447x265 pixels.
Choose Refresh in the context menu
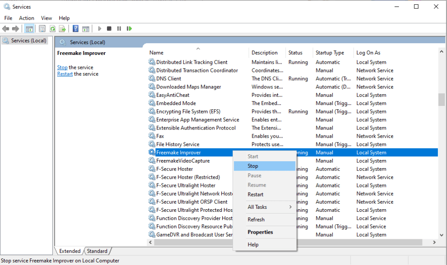point(265,220)
